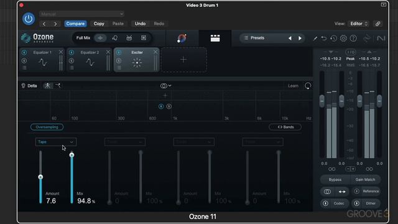The height and width of the screenshot is (224, 398).
Task: Toggle the Delta listen button
Action: point(29,86)
